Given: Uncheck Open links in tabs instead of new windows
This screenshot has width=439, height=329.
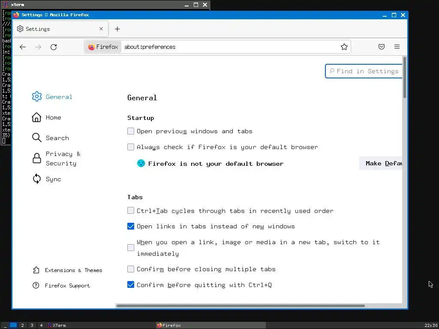Looking at the screenshot, I should pyautogui.click(x=131, y=226).
